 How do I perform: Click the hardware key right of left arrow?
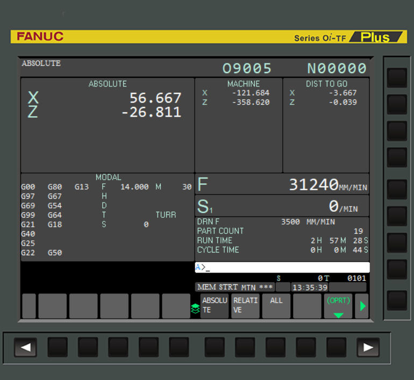click(58, 347)
